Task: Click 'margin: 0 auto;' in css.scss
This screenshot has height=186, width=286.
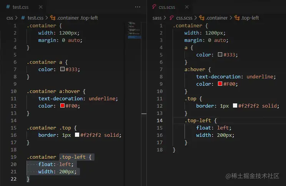Action: pyautogui.click(x=206, y=40)
